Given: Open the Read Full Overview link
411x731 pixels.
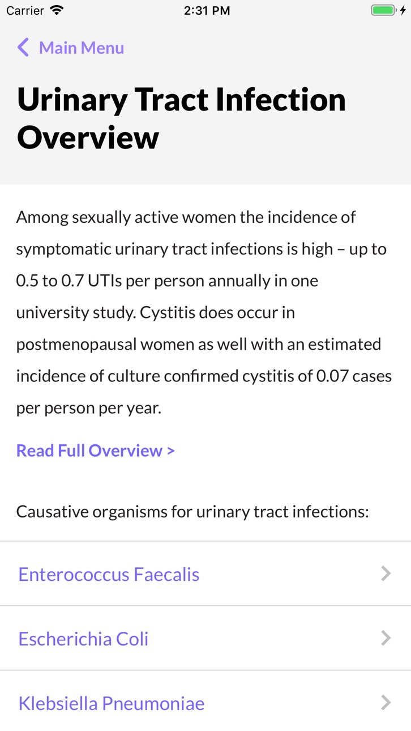Looking at the screenshot, I should click(96, 450).
